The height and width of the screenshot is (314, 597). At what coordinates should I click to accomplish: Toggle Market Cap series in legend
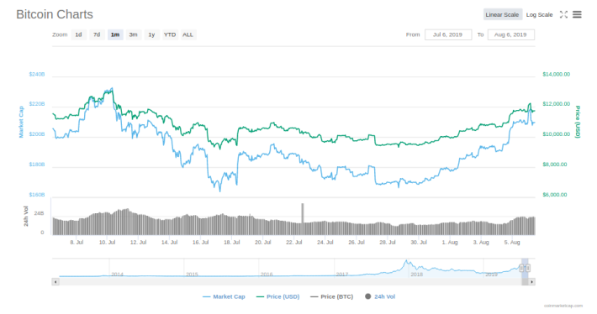(224, 296)
